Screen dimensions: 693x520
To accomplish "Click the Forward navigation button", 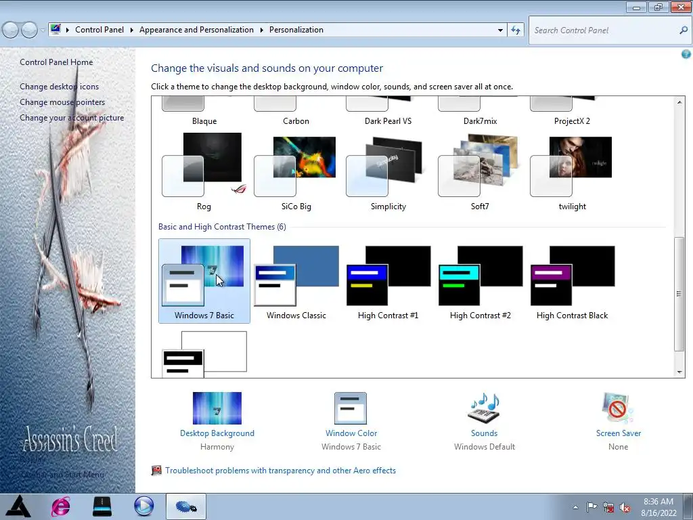I will [29, 30].
